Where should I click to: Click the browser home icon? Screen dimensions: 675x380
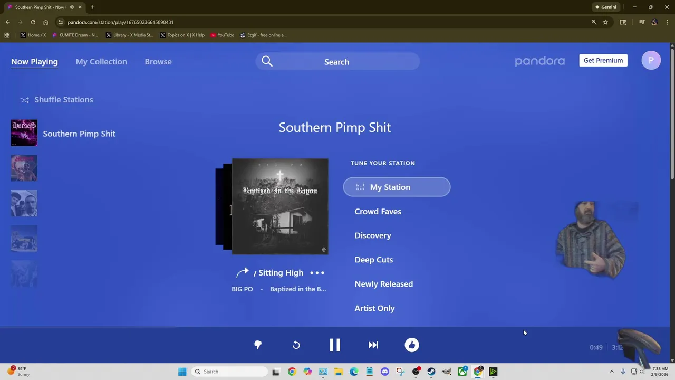(45, 22)
